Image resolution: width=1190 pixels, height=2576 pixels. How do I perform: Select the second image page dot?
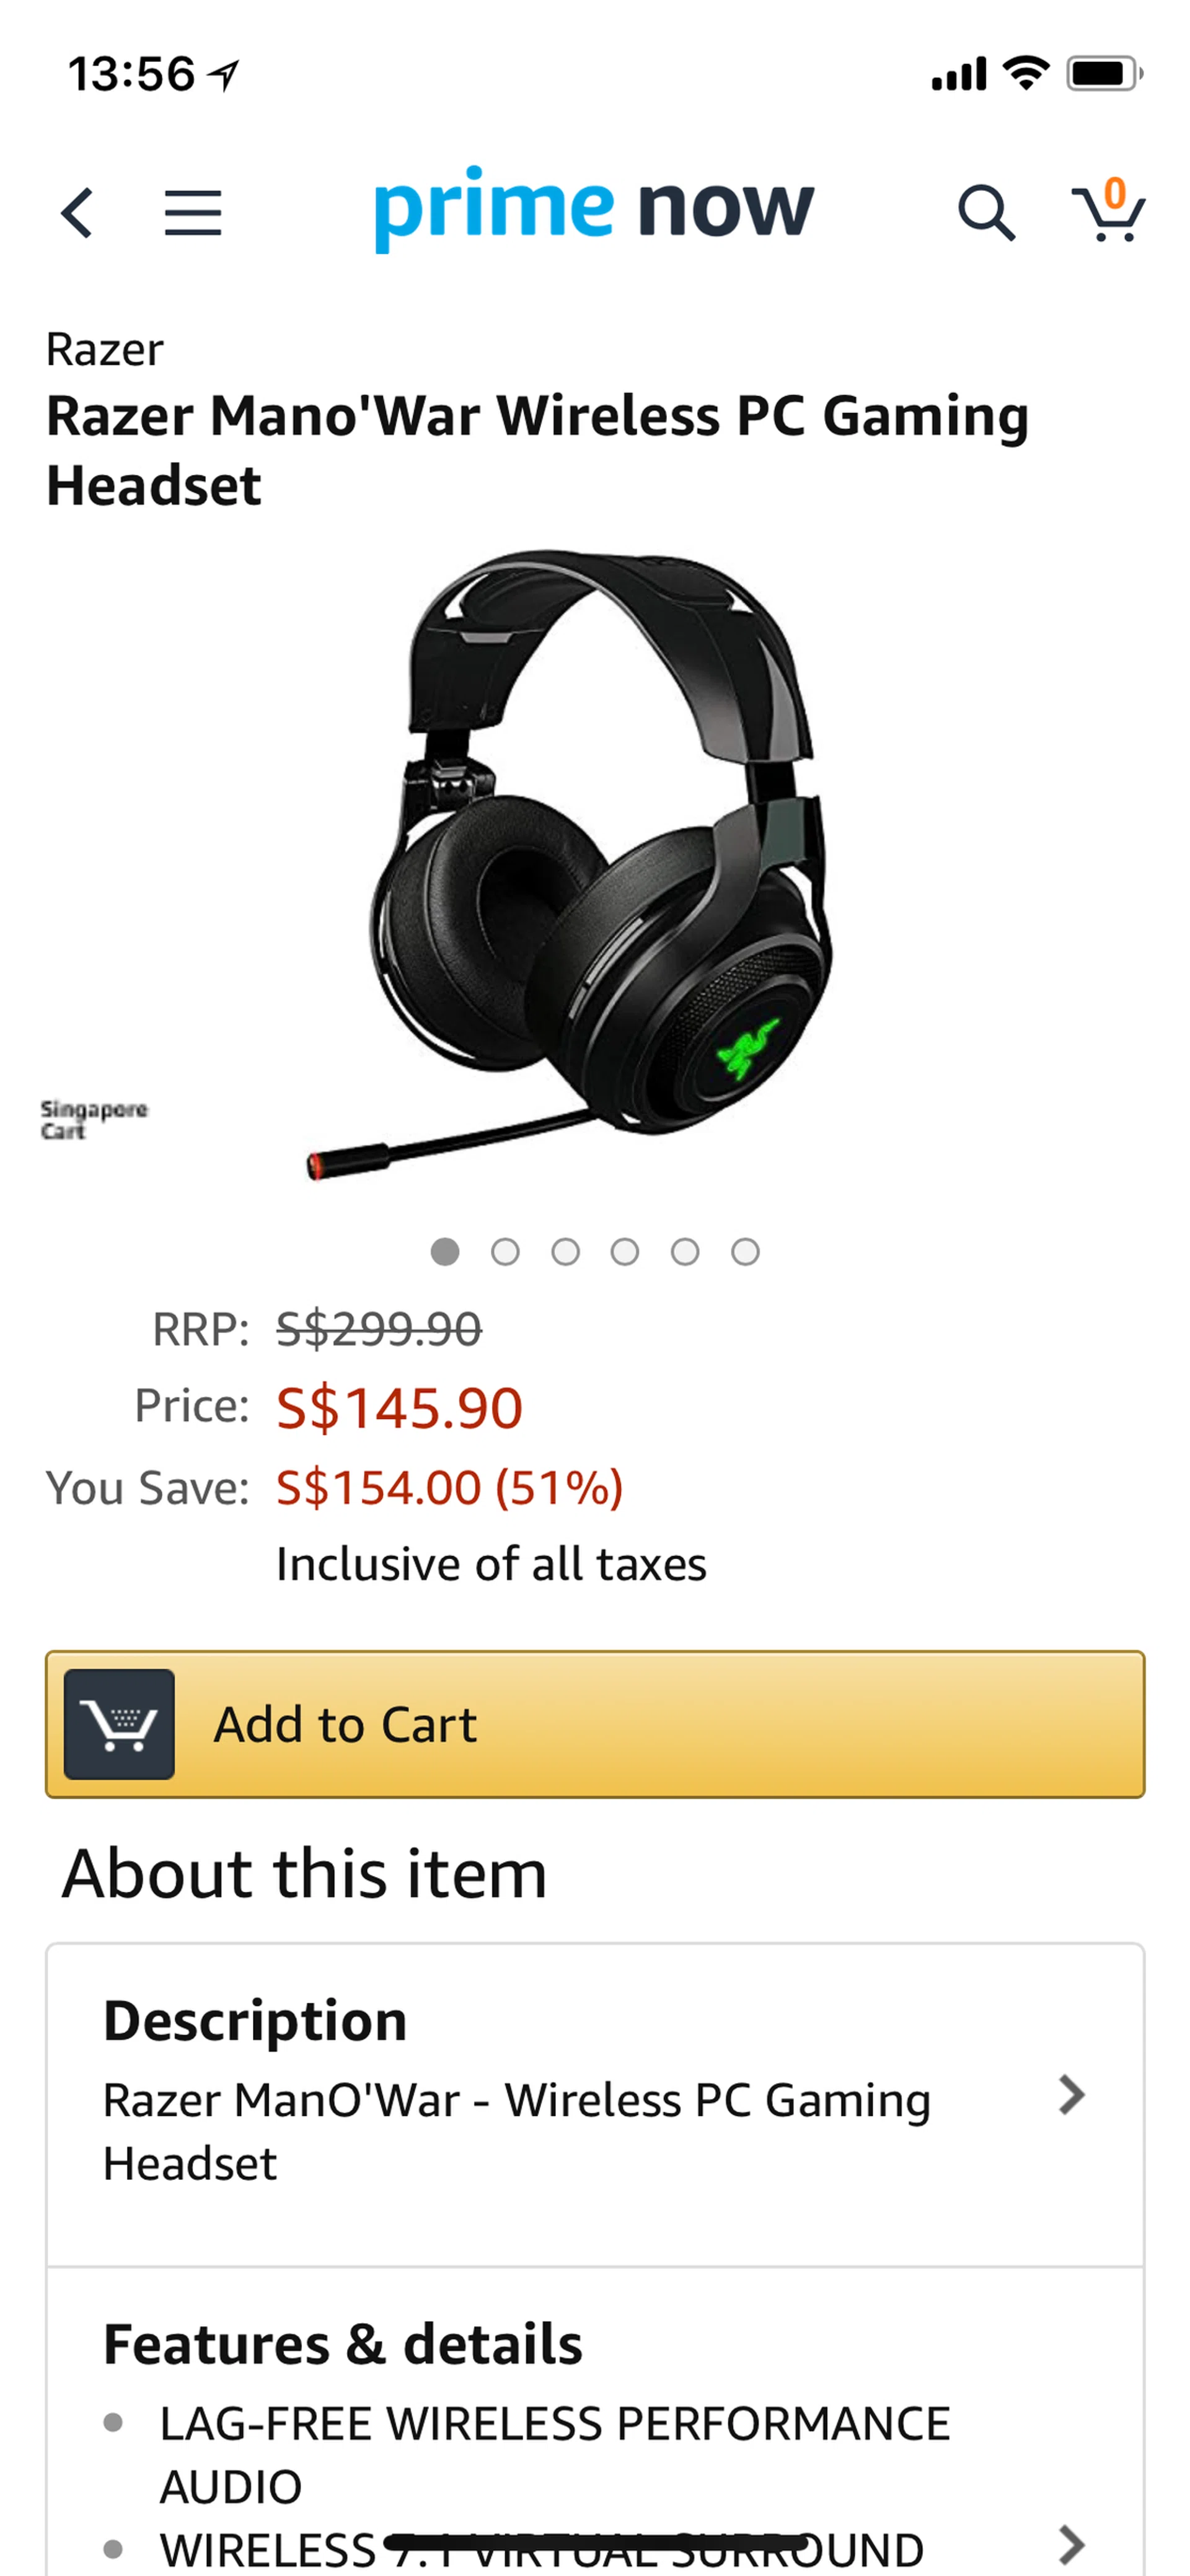point(505,1252)
